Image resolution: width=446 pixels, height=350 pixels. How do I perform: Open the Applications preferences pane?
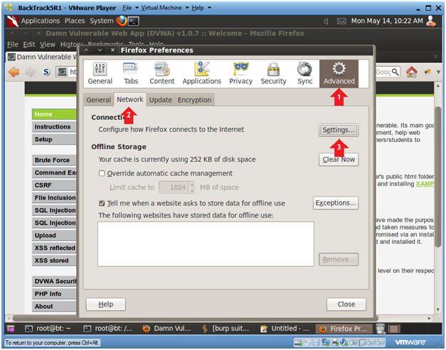[202, 74]
